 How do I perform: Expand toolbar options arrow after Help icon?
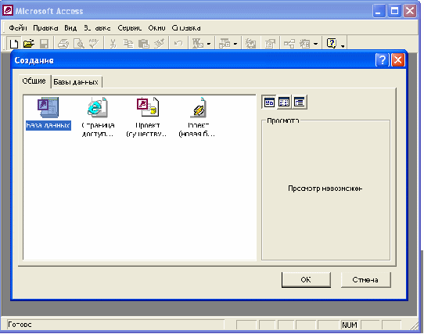[343, 46]
